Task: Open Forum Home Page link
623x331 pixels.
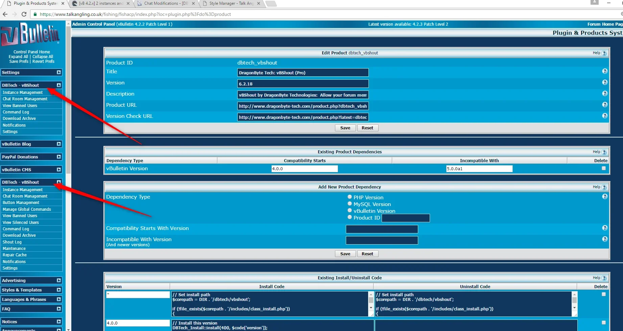Action: tap(605, 24)
